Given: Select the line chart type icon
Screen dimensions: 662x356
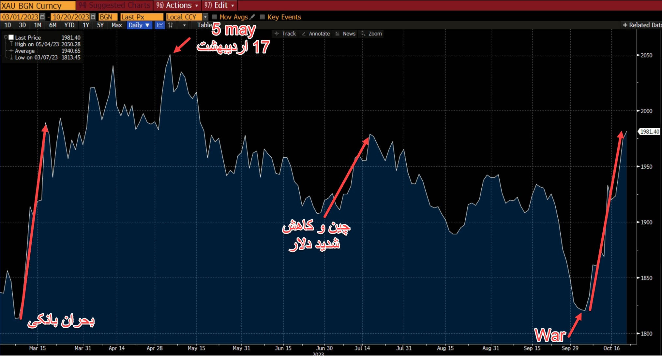Looking at the screenshot, I should (x=160, y=25).
